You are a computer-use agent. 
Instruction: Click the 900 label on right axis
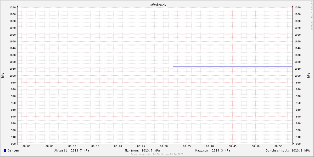coord(297,144)
